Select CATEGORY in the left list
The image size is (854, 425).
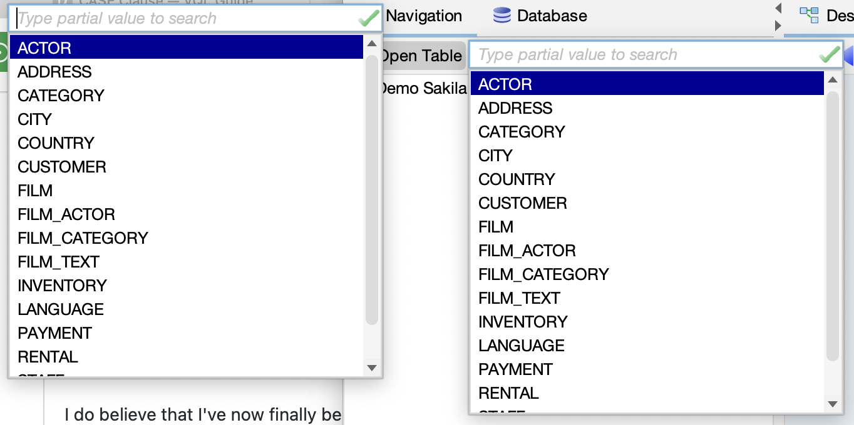click(187, 95)
